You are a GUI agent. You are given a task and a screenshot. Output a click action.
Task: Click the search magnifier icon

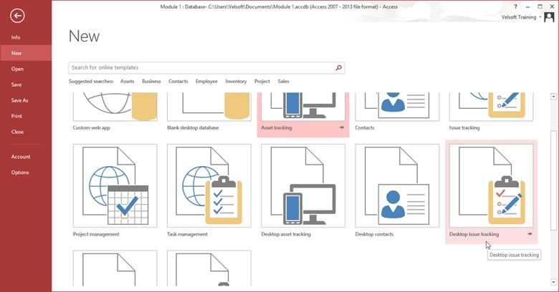point(339,68)
